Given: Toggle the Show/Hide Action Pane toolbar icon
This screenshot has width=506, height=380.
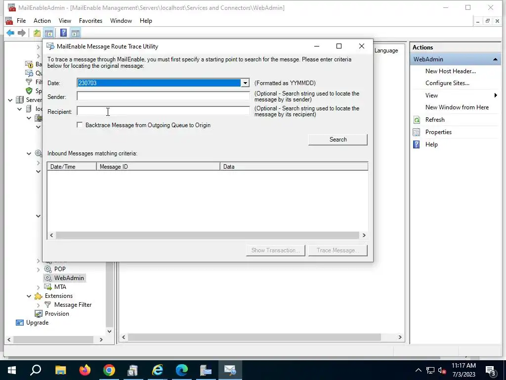Looking at the screenshot, I should [76, 33].
